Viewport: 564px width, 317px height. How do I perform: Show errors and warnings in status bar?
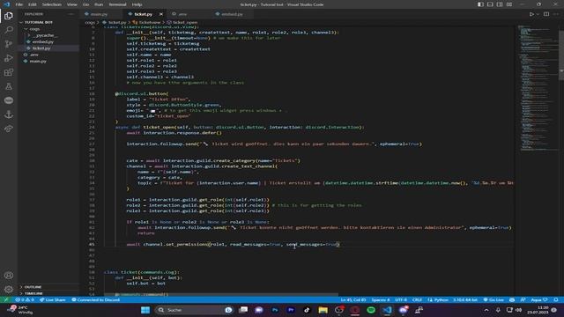(x=25, y=299)
